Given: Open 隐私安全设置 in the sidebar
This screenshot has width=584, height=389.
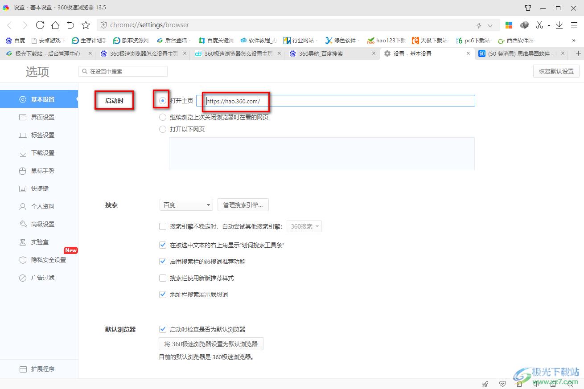Looking at the screenshot, I should click(x=39, y=260).
